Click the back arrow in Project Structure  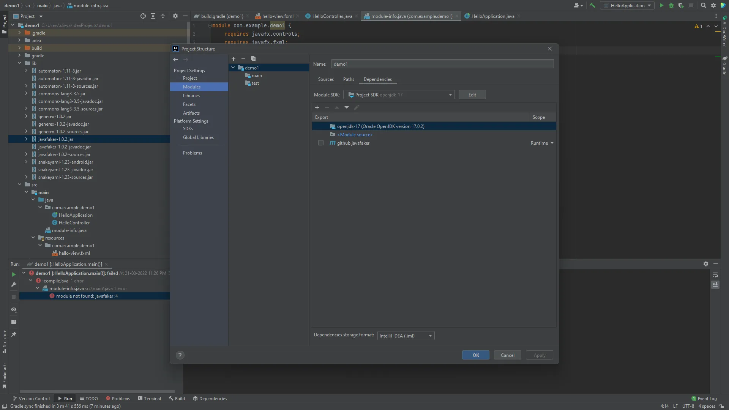click(175, 60)
